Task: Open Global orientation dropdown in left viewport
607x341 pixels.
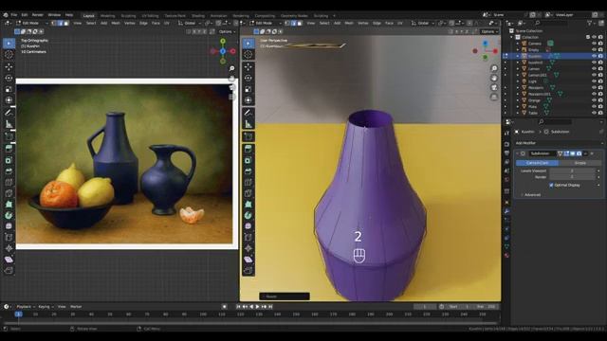Action: pos(190,23)
